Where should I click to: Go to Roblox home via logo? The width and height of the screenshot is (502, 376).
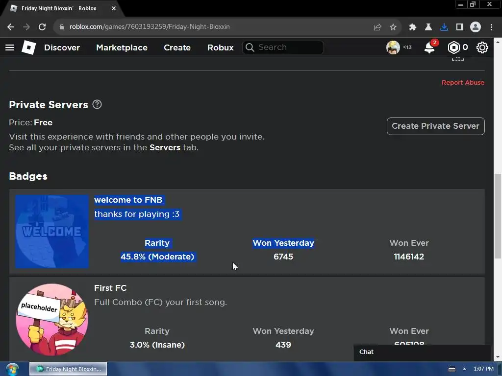coord(28,47)
